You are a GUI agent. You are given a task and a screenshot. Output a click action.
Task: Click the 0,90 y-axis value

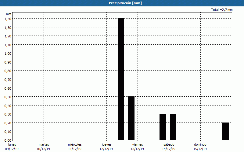(8, 62)
